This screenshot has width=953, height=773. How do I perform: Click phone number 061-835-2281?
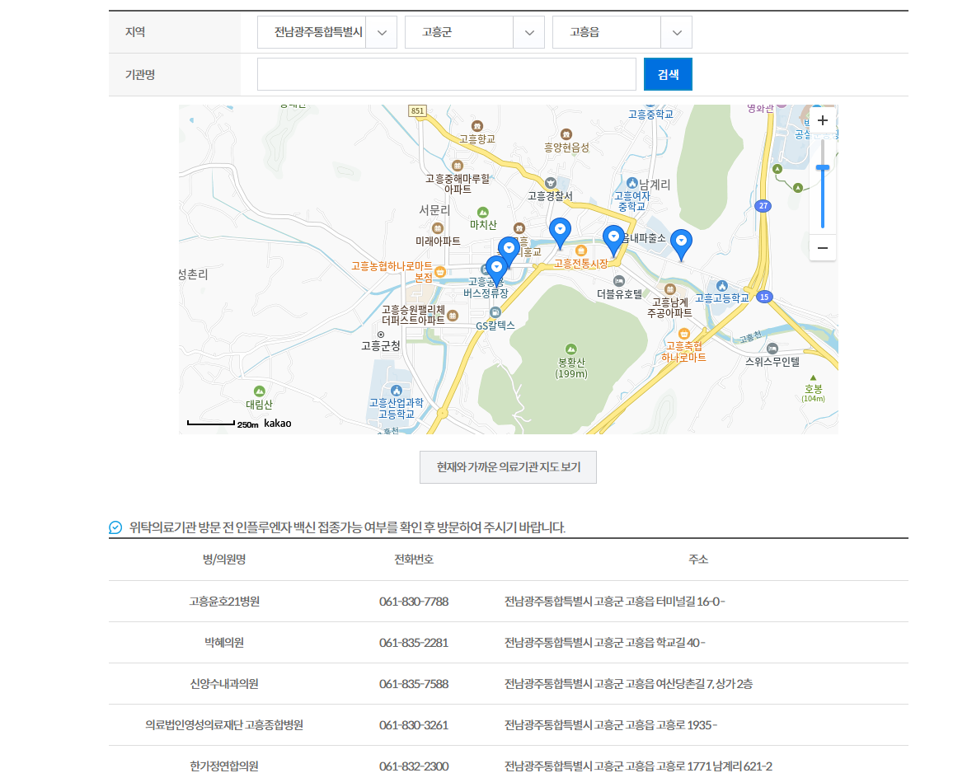coord(414,642)
